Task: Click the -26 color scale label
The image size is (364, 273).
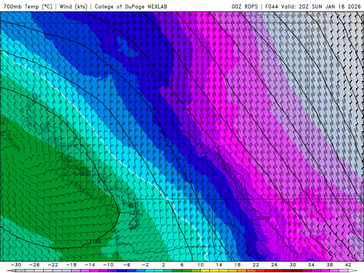Action: pos(35,265)
